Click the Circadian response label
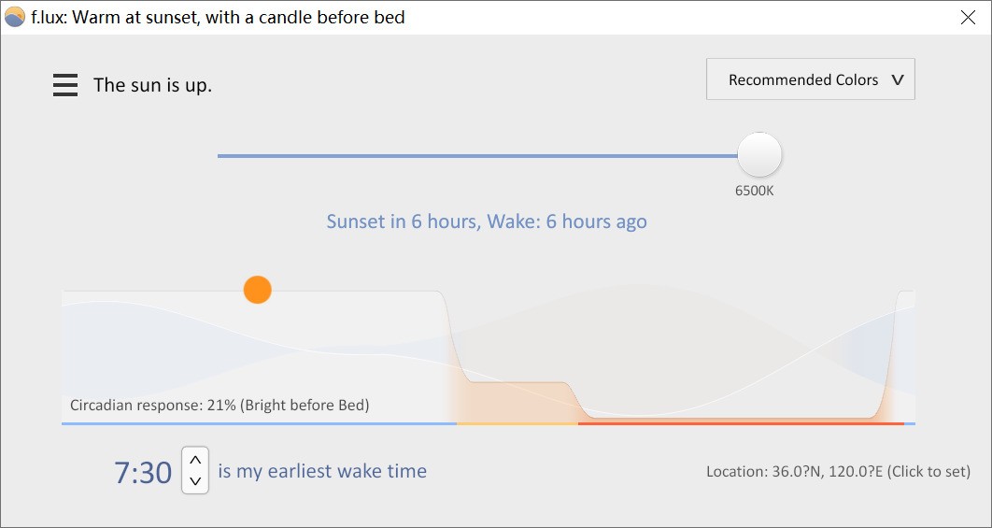Viewport: 992px width, 528px height. coord(220,406)
